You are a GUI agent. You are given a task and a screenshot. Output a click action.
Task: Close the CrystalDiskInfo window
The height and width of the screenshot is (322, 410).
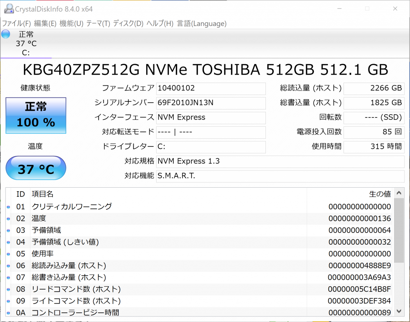click(395, 9)
